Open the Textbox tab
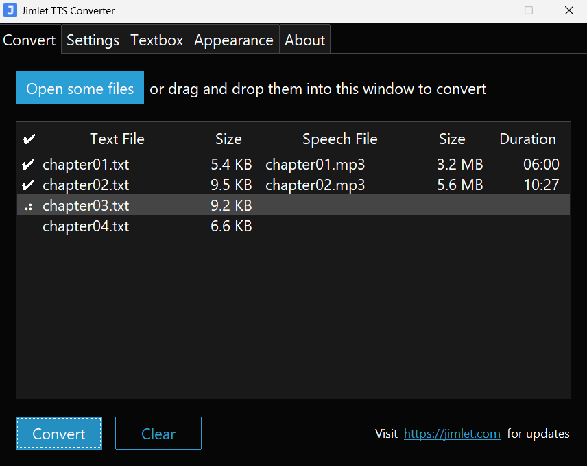Screen dimensions: 587x466 (156, 40)
